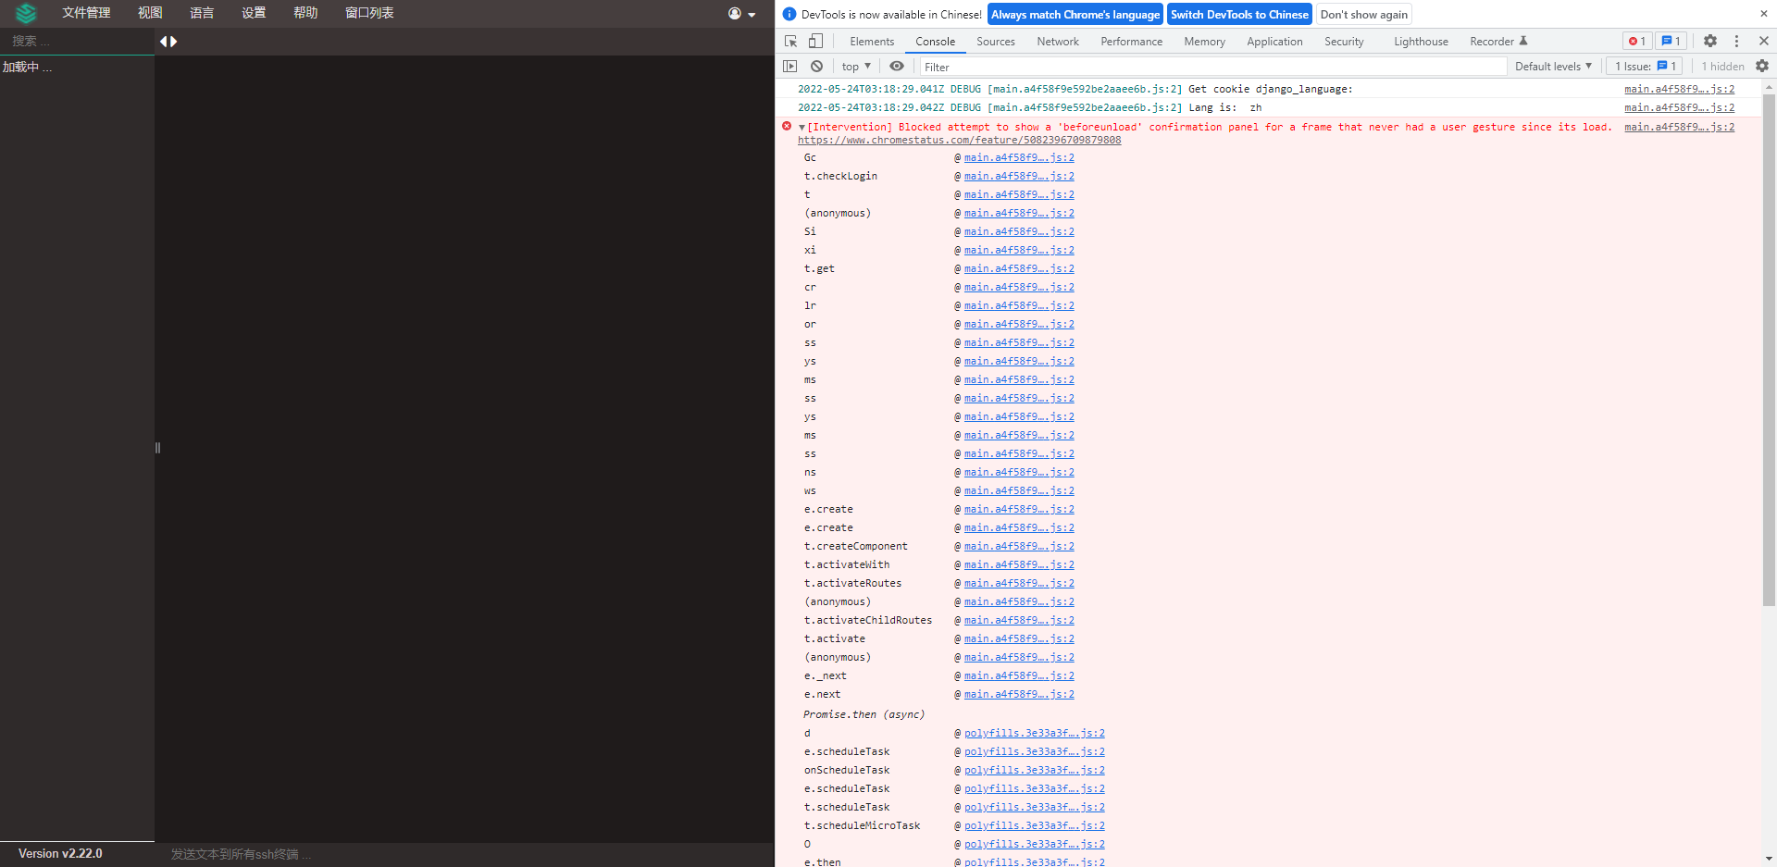This screenshot has height=867, width=1777.
Task: Open the 'Default levels' dropdown
Action: 1553,66
